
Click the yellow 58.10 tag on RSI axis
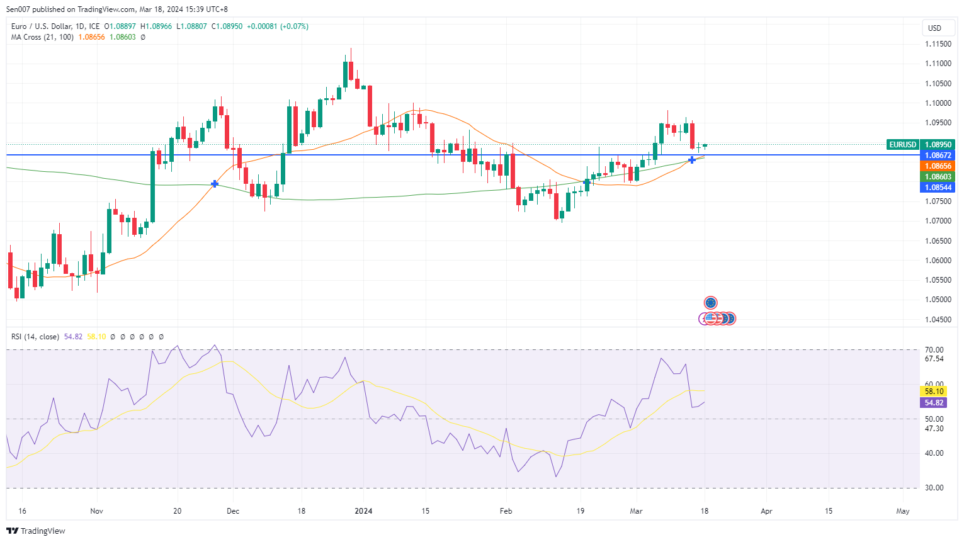pos(934,392)
